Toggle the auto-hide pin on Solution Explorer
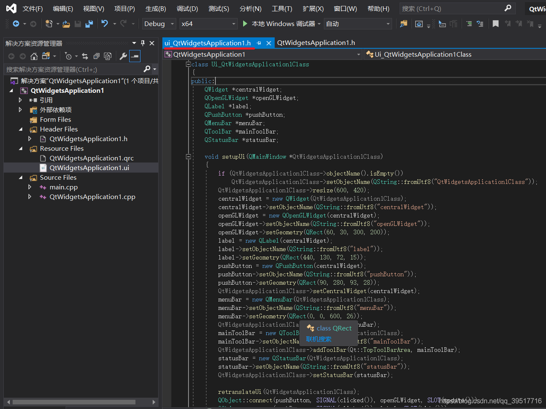This screenshot has height=409, width=546. tap(143, 42)
